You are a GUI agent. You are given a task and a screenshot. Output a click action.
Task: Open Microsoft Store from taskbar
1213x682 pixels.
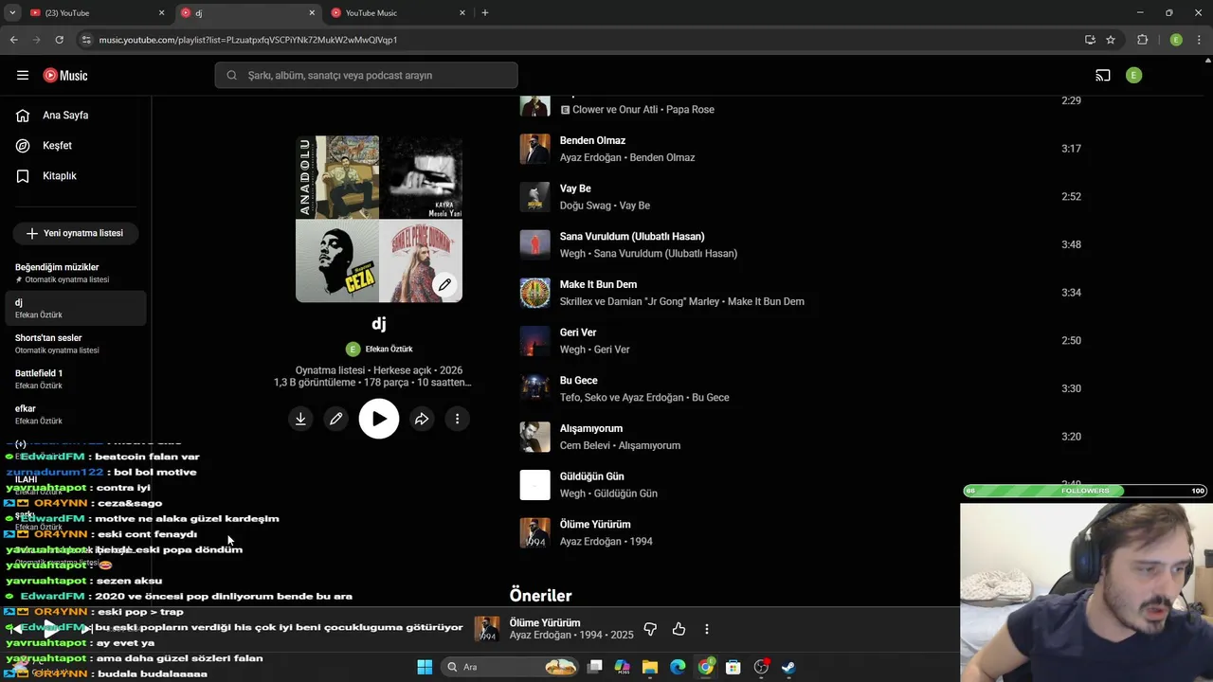tap(733, 667)
